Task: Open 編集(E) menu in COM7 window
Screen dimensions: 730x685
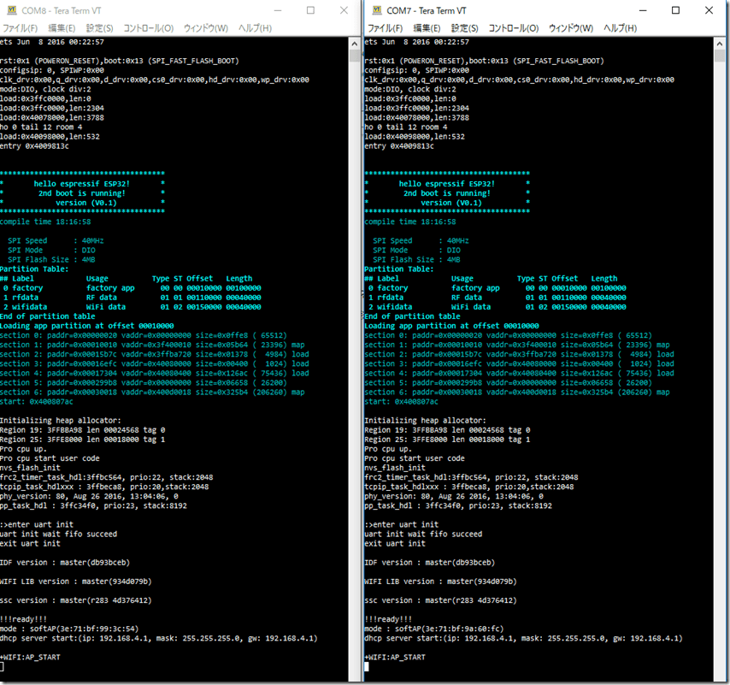Action: 427,28
